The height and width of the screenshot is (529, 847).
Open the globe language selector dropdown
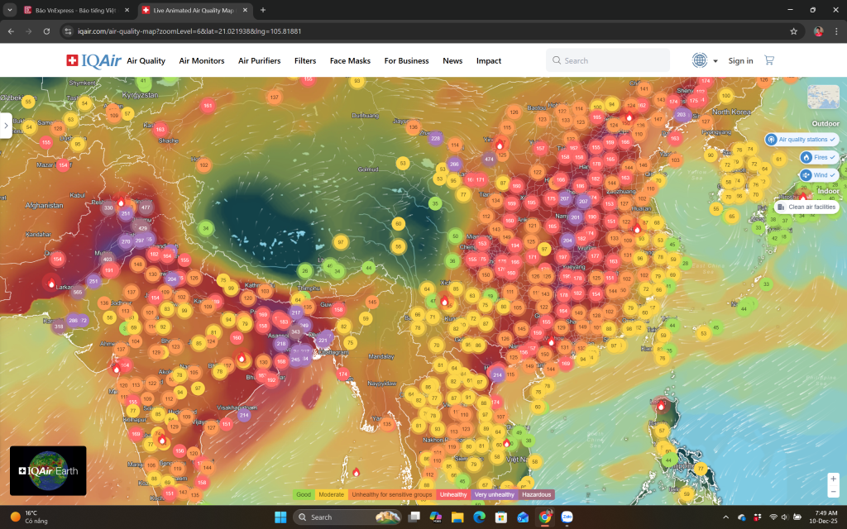pyautogui.click(x=705, y=60)
